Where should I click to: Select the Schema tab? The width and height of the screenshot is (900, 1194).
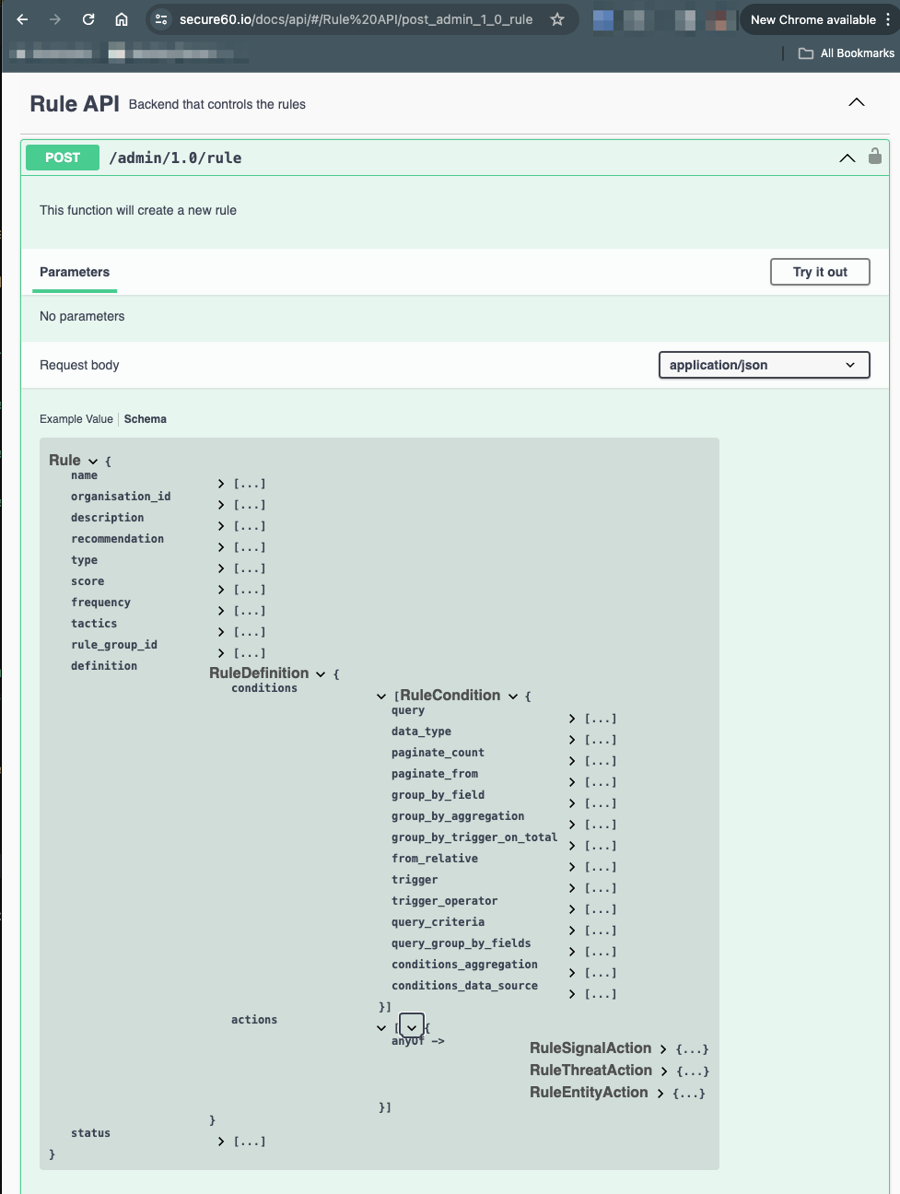point(145,418)
